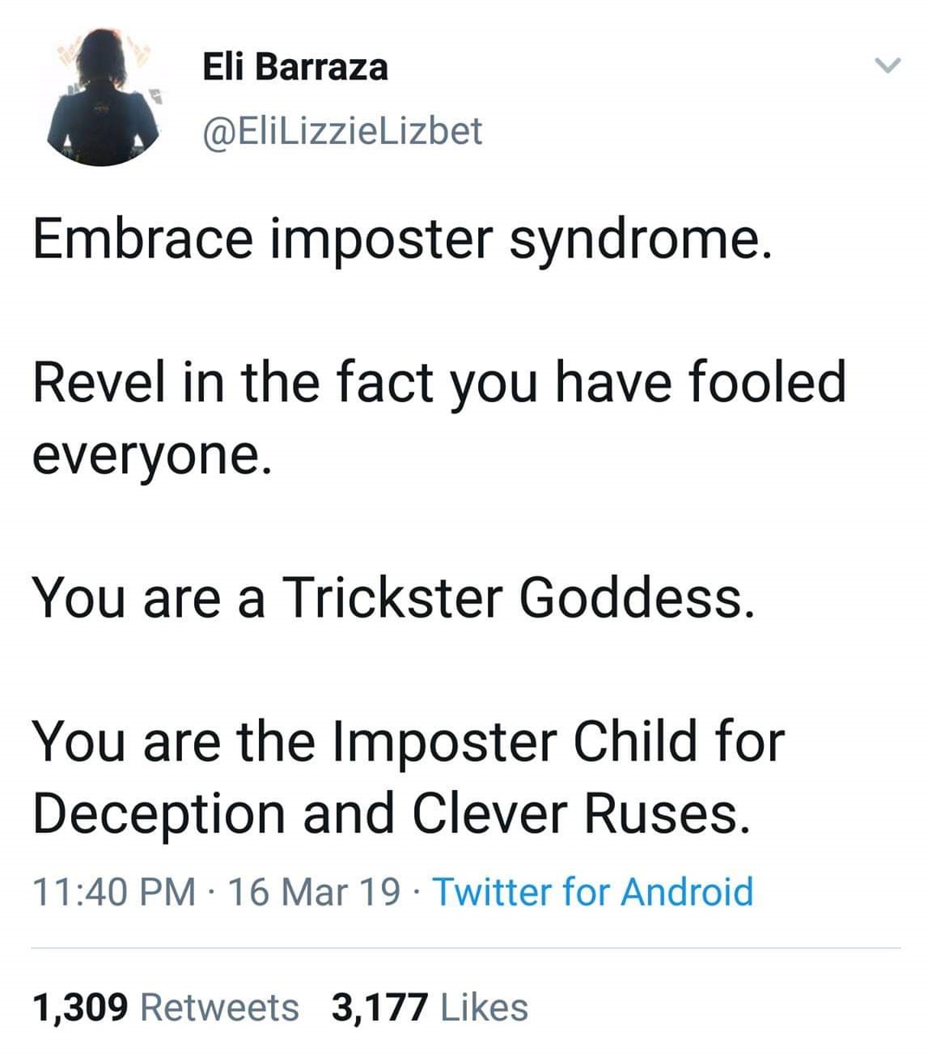Open the Retweets label
Image resolution: width=932 pixels, height=1057 pixels.
click(x=219, y=1008)
